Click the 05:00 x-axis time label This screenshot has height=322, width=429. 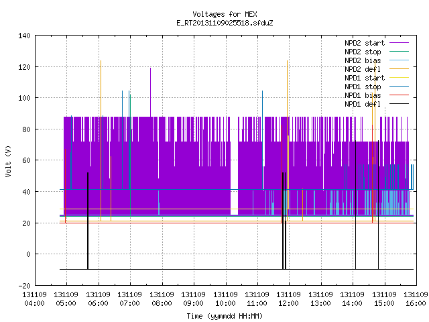66,303
